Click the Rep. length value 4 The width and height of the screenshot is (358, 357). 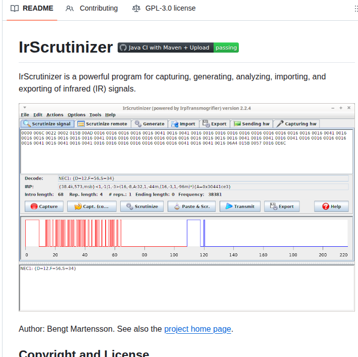tap(101, 194)
